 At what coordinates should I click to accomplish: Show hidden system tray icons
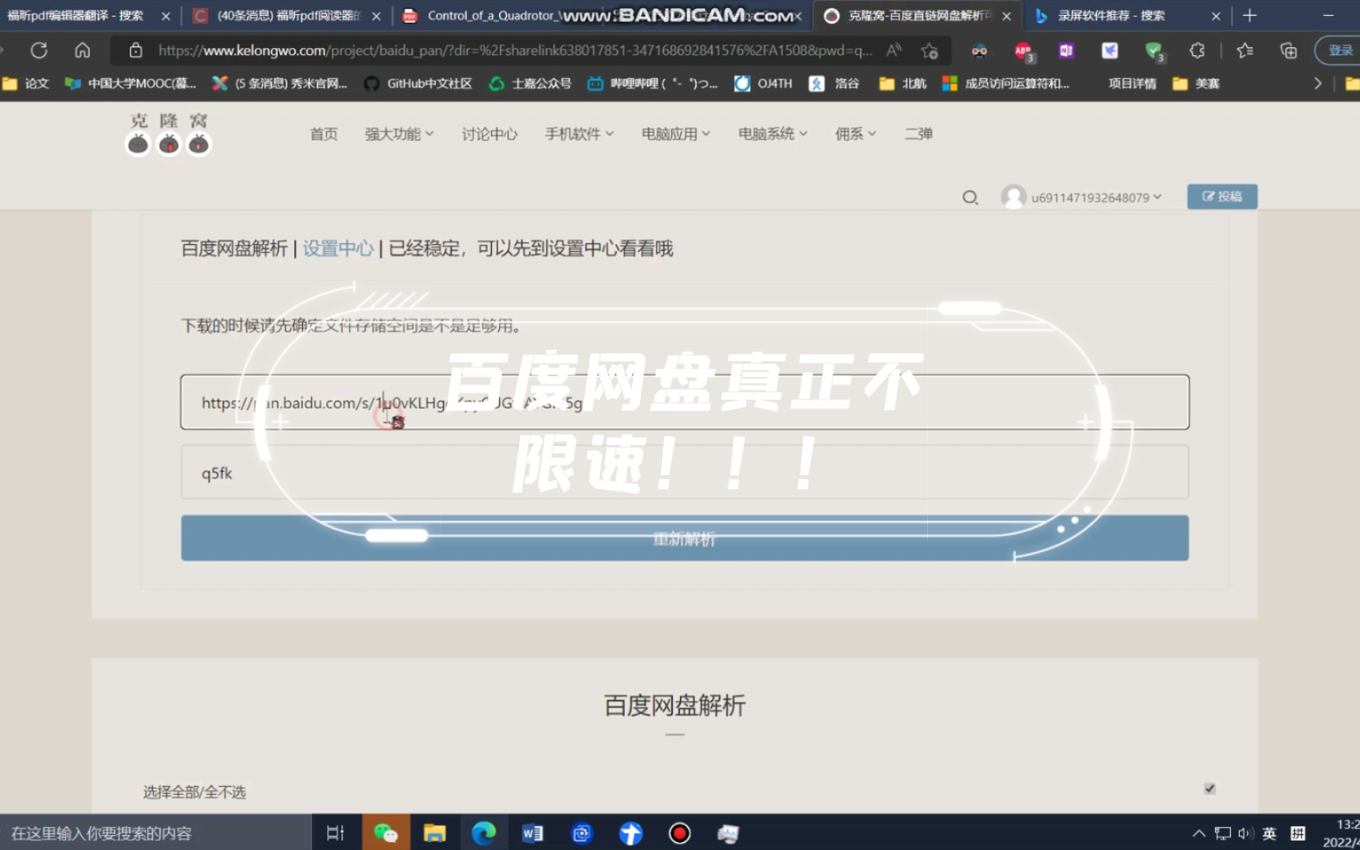[1199, 833]
